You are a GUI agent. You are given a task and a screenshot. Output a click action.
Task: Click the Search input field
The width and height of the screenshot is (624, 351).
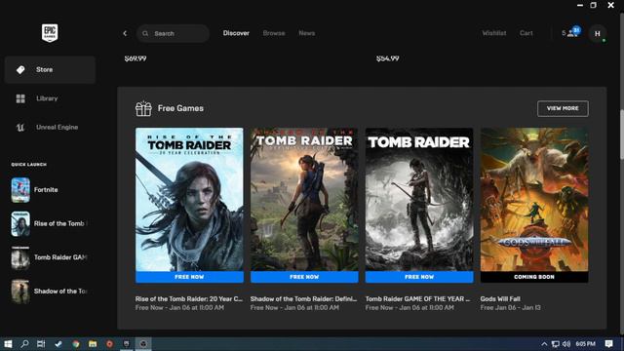174,33
